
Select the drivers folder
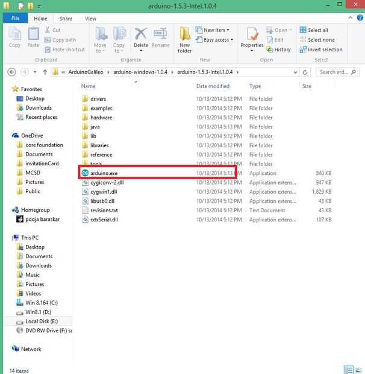click(98, 99)
